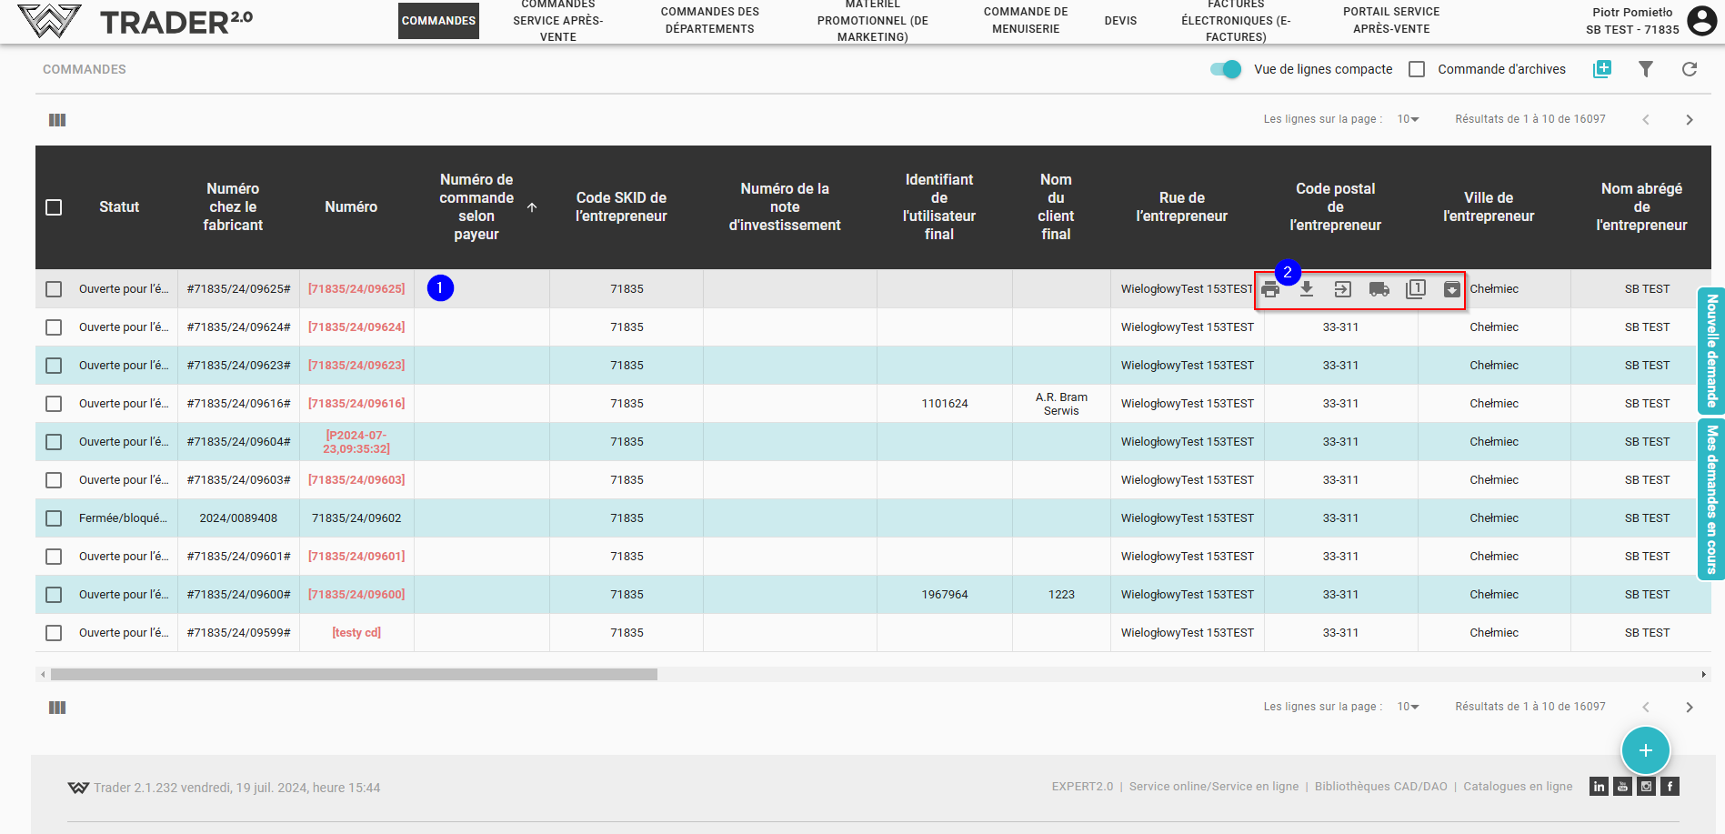
Task: Open the LinkedIn footer icon
Action: click(1599, 787)
